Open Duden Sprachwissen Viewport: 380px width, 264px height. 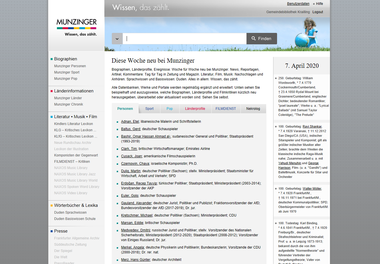[70, 213]
